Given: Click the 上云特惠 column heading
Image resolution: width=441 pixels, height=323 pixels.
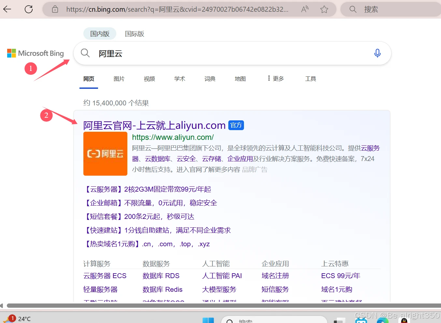Looking at the screenshot, I should point(335,263).
